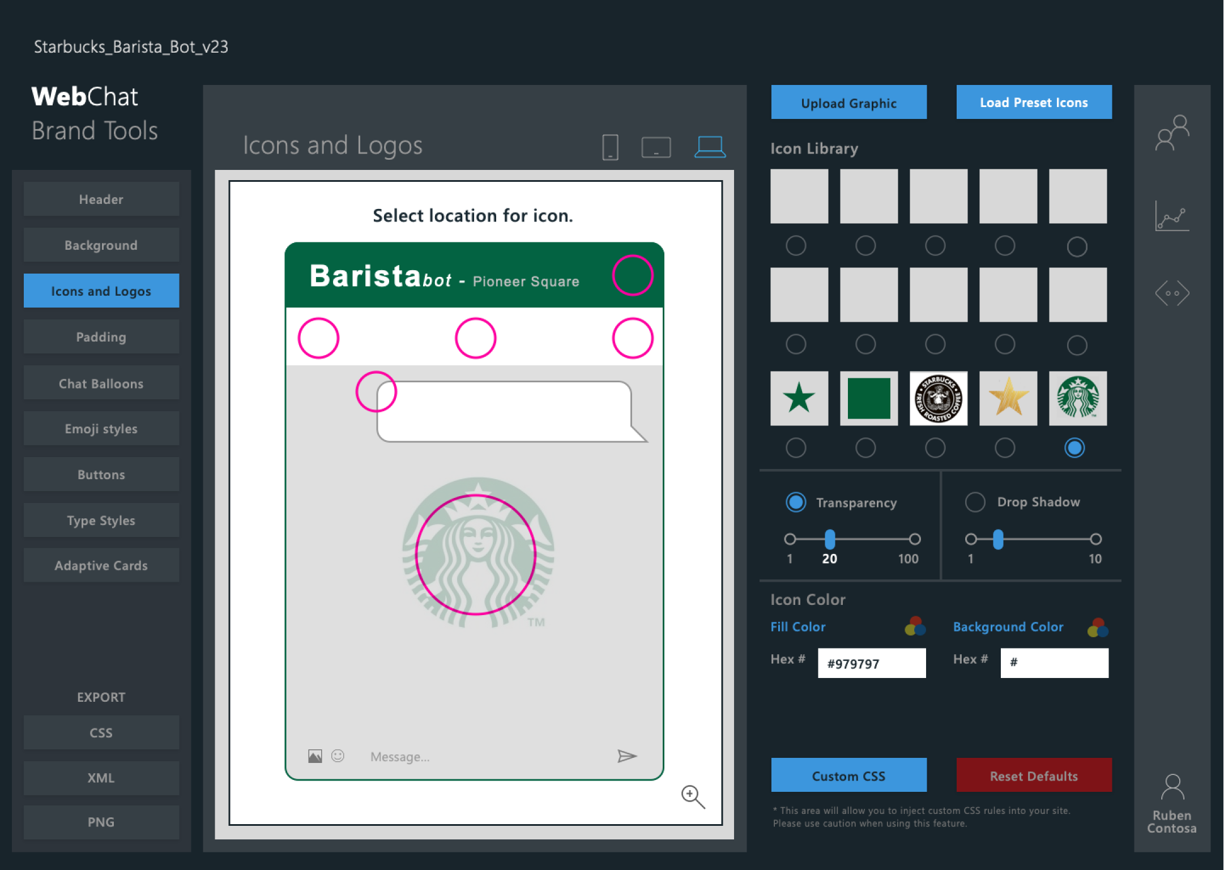The height and width of the screenshot is (870, 1224).
Task: Open the Padding section
Action: click(101, 337)
